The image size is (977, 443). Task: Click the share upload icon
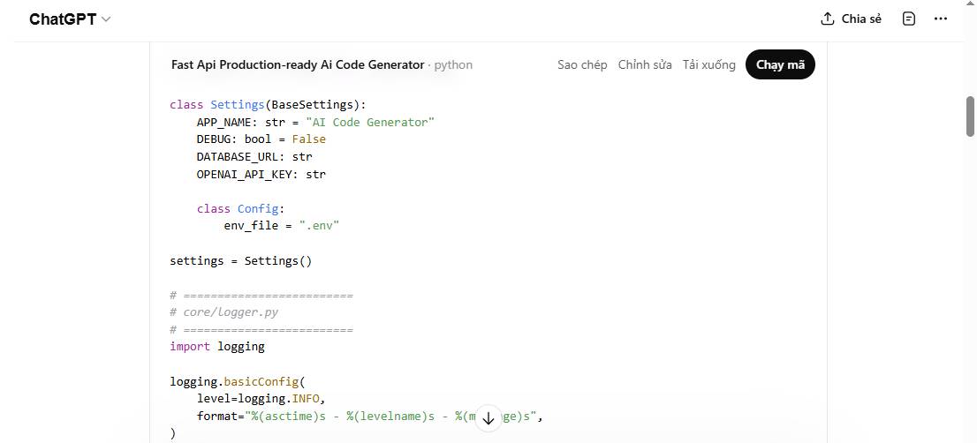pos(828,19)
